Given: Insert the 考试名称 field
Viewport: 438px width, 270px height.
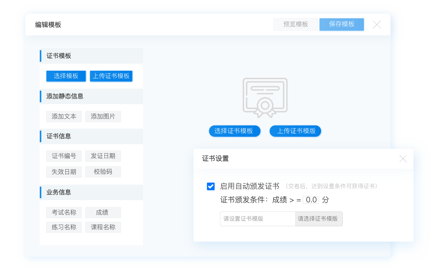Looking at the screenshot, I should point(64,213).
